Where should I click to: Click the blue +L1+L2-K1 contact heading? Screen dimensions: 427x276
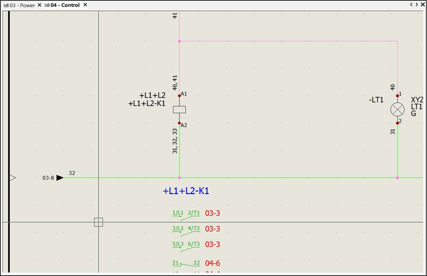coord(186,191)
